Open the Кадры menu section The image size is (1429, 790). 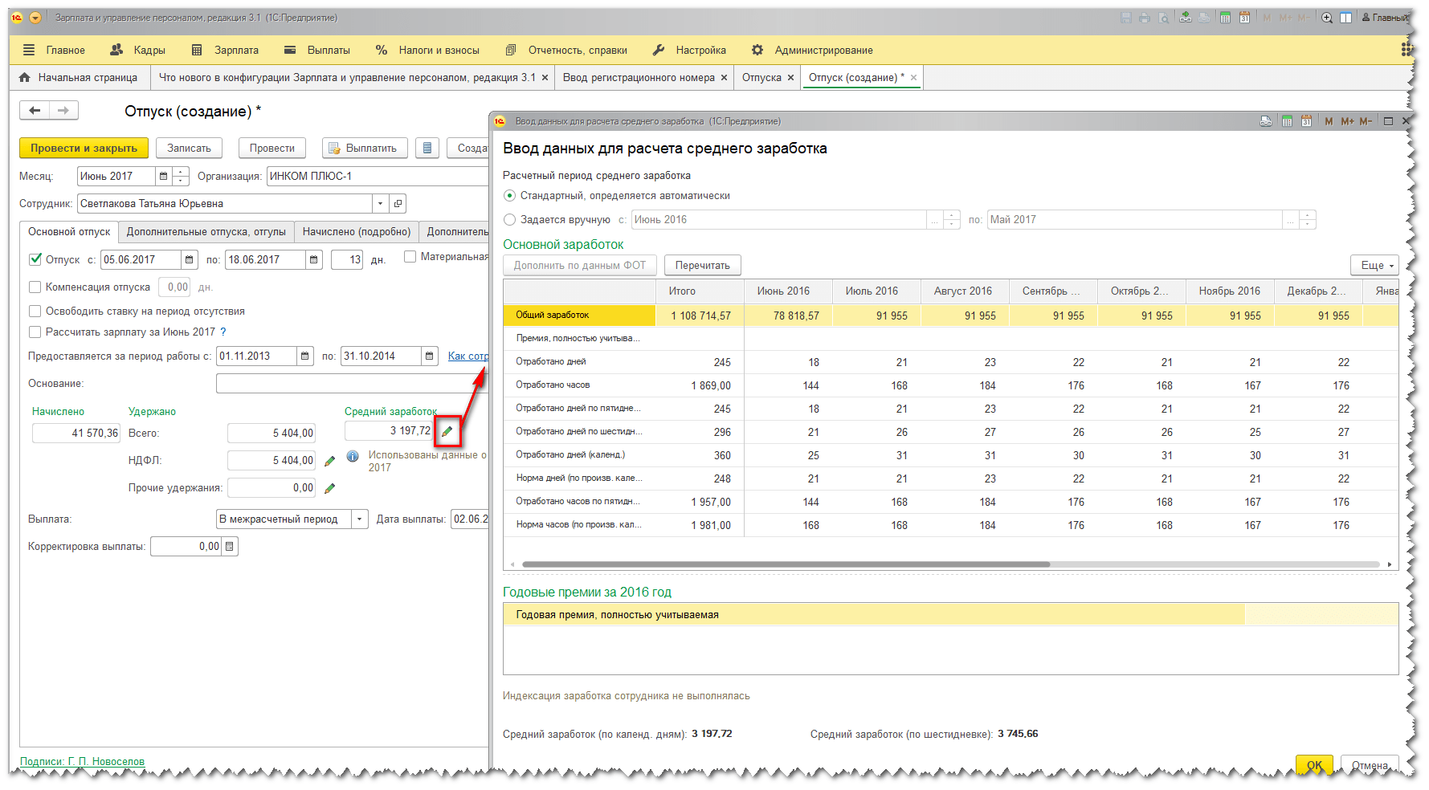pyautogui.click(x=138, y=50)
